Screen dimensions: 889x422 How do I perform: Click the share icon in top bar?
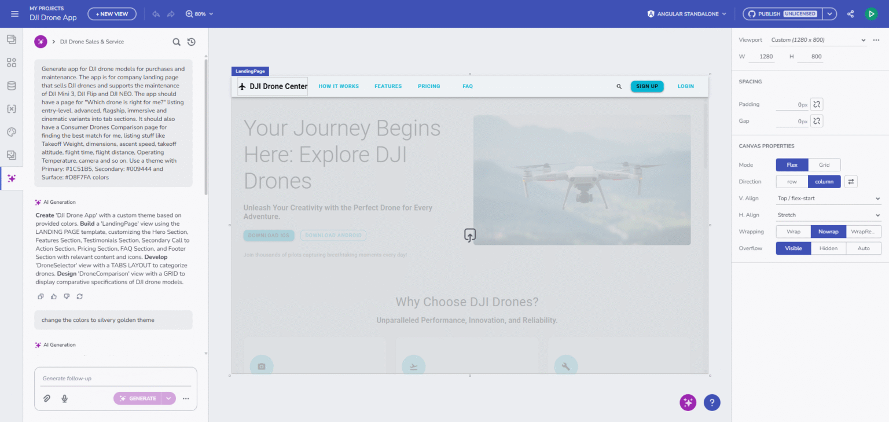[x=850, y=14]
